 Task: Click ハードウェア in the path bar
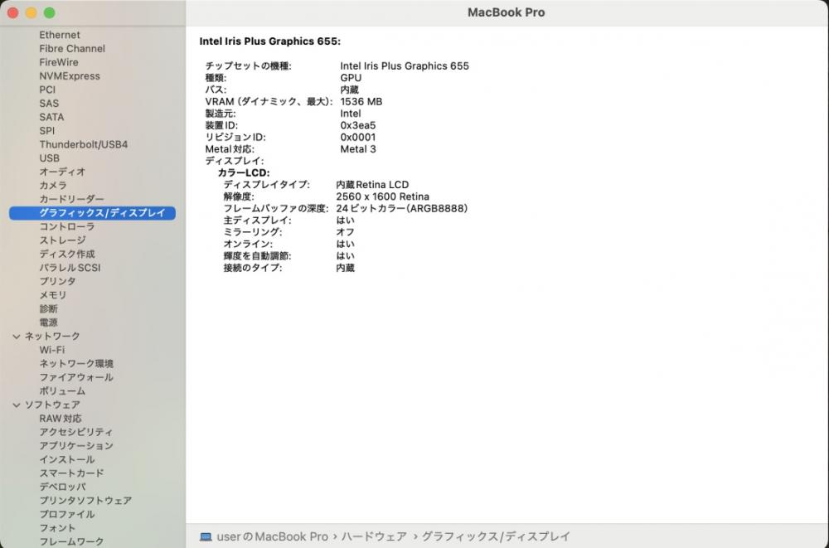point(374,537)
